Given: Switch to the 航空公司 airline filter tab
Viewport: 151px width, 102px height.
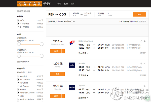Looking at the screenshot, I should [21, 72].
